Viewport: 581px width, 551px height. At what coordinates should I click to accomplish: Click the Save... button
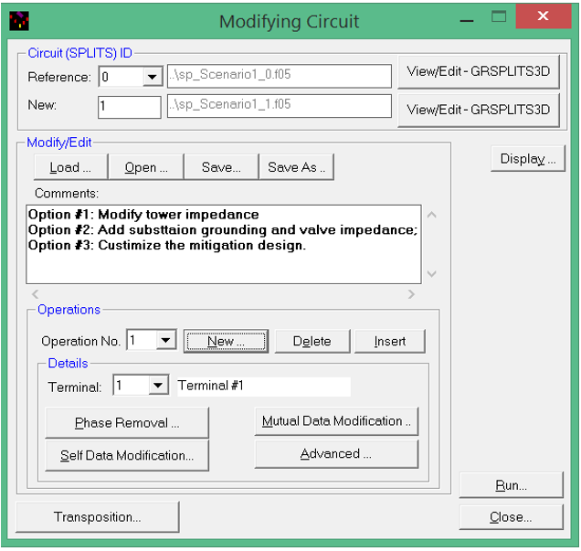point(221,167)
